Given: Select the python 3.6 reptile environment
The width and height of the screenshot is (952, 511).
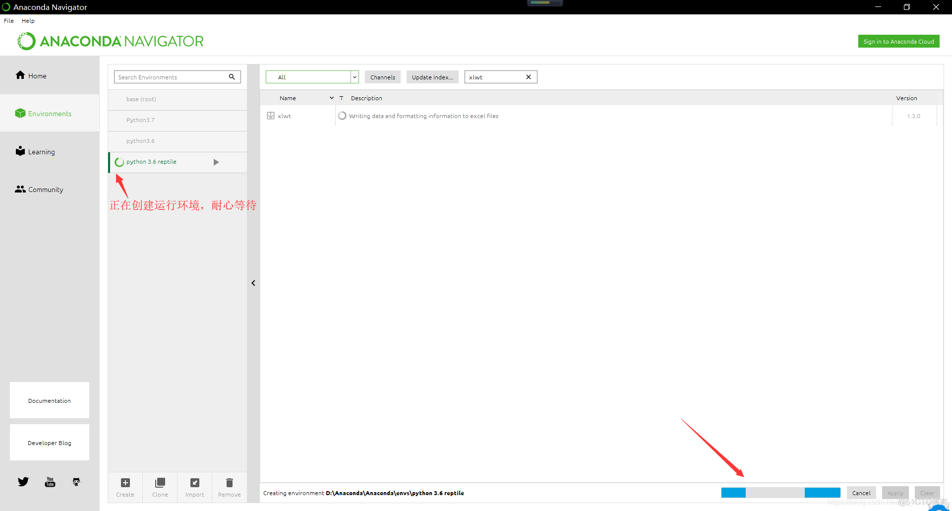Looking at the screenshot, I should point(178,162).
